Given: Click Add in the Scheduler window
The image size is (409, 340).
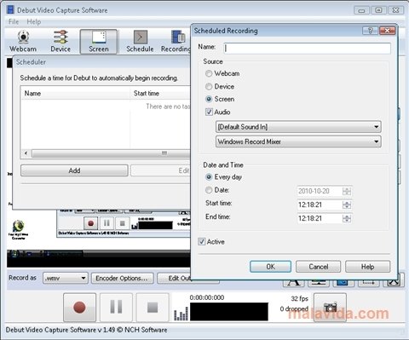Looking at the screenshot, I should (74, 170).
